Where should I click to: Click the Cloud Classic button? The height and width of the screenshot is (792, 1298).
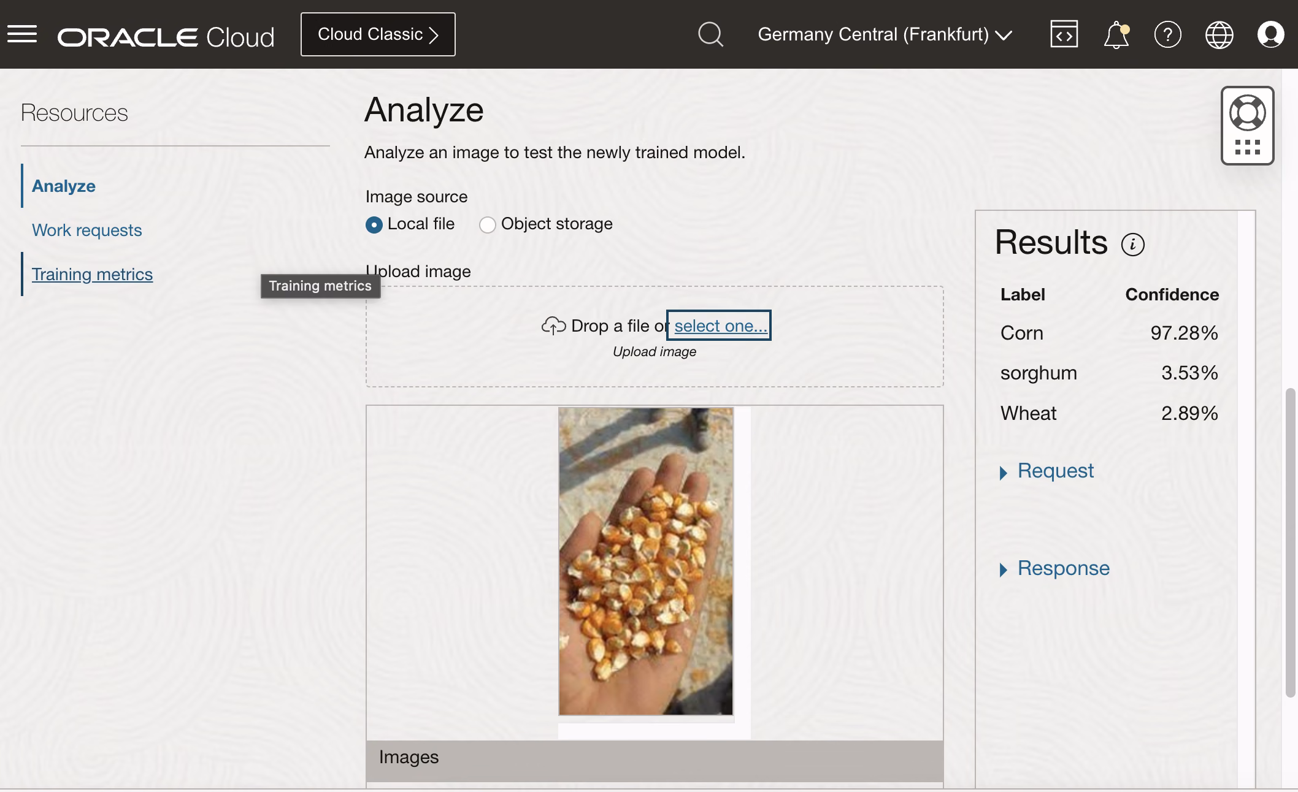point(378,34)
